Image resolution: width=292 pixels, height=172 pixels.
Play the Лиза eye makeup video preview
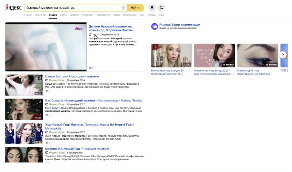(46, 47)
